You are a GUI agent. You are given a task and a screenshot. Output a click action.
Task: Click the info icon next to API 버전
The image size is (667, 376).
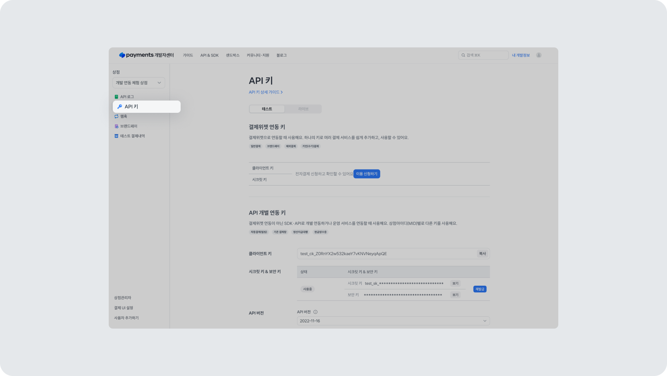[x=315, y=312]
